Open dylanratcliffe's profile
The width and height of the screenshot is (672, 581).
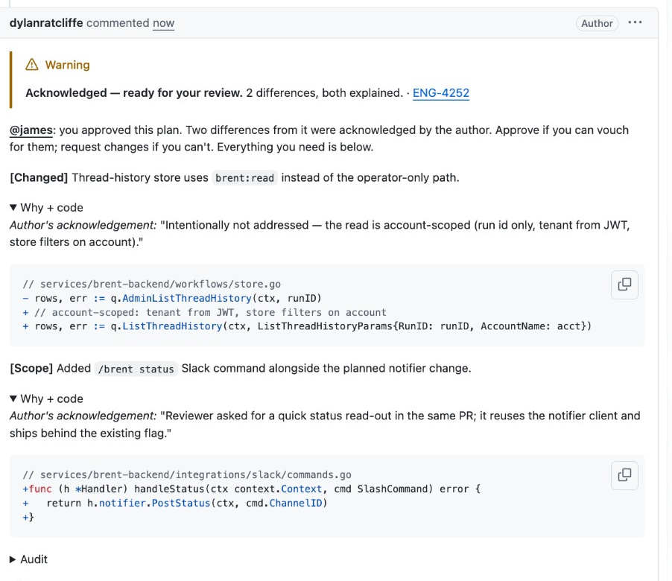[x=46, y=22]
